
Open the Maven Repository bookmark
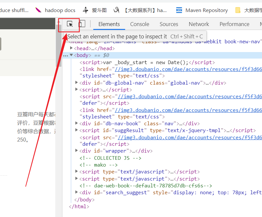point(202,10)
